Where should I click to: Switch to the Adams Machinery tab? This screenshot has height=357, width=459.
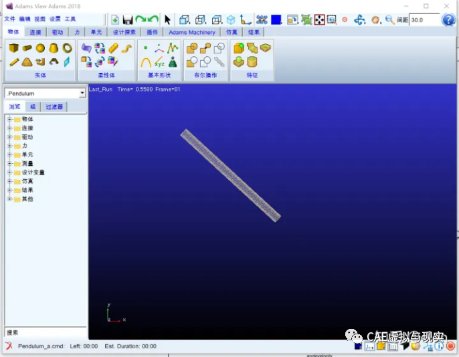click(192, 32)
